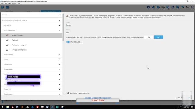Image resolution: width=195 pixels, height=109 pixels.
Task: Click the redo arrow in events toolbar
Action: 188,7
